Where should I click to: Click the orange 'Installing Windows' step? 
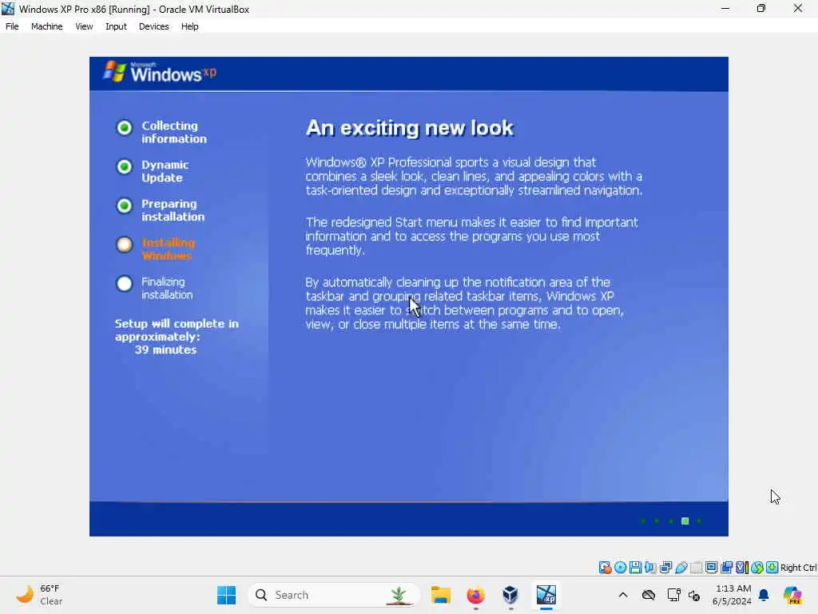point(168,249)
